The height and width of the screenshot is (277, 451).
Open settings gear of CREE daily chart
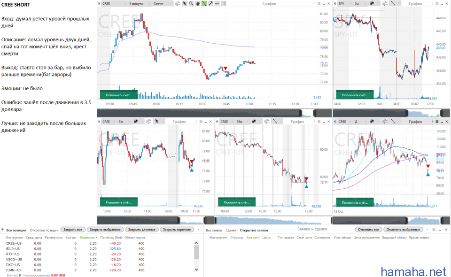click(437, 122)
